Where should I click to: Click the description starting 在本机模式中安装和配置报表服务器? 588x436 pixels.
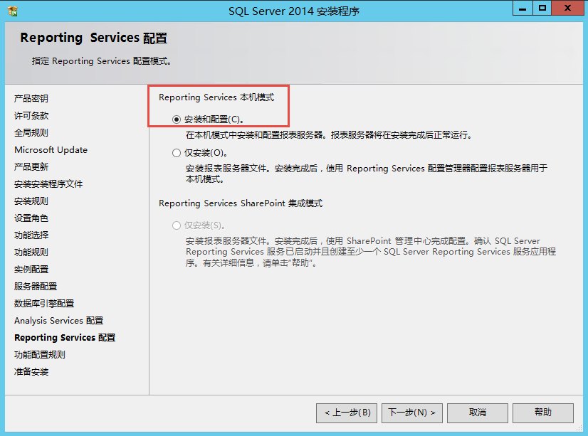pos(328,135)
